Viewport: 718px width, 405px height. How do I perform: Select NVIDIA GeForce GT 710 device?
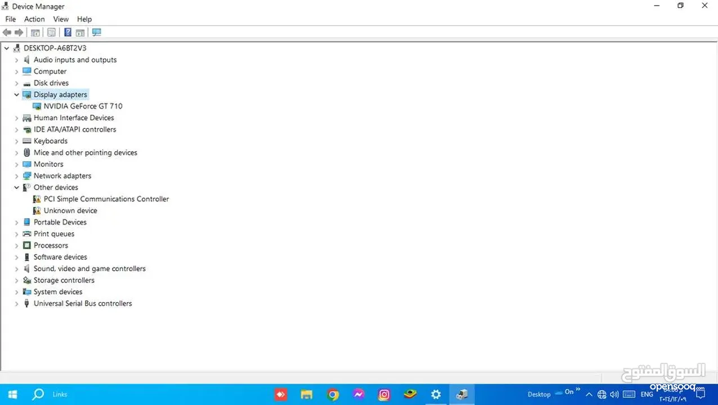point(83,106)
